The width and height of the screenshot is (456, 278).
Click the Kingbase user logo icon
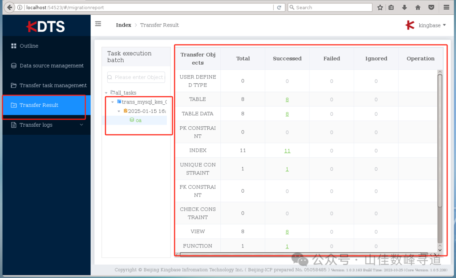tap(410, 25)
